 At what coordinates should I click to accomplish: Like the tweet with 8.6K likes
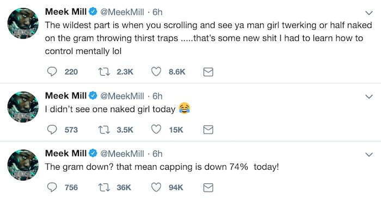tap(156, 72)
